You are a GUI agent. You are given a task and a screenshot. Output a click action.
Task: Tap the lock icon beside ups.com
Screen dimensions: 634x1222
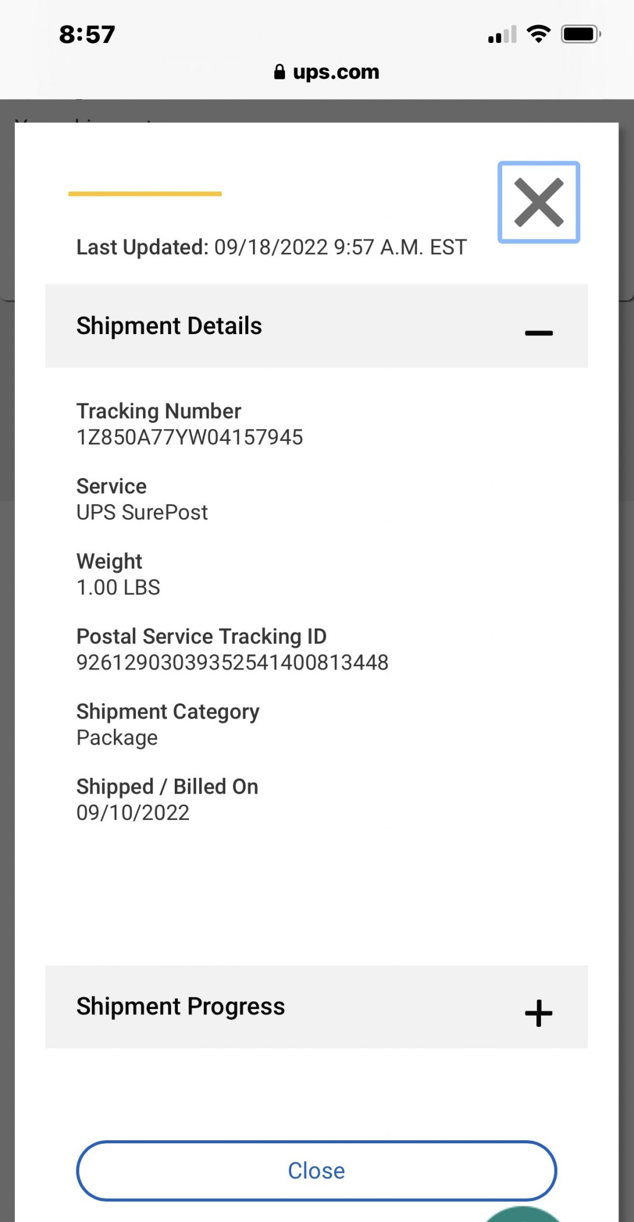point(279,72)
